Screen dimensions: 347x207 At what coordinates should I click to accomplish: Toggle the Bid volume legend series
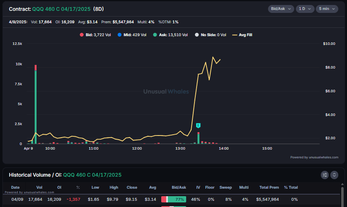[95, 35]
